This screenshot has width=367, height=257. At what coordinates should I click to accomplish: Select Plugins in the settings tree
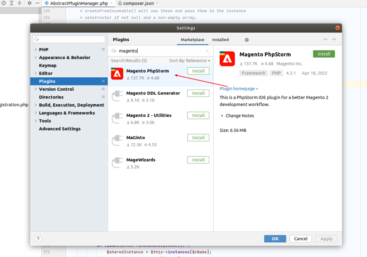pyautogui.click(x=69, y=81)
